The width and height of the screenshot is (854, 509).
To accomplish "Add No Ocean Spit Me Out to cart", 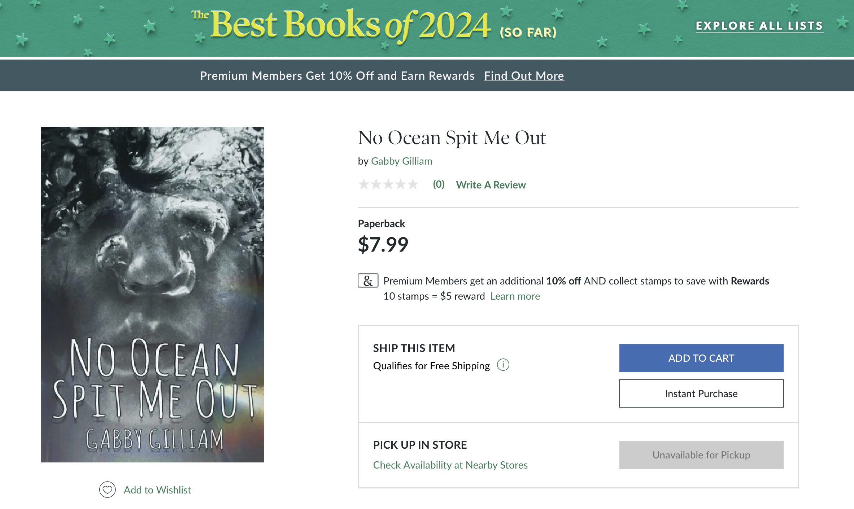I will click(x=701, y=358).
